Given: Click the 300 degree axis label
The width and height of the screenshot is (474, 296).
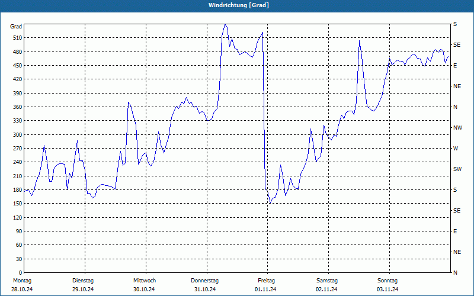Looking at the screenshot, I should (x=18, y=135).
